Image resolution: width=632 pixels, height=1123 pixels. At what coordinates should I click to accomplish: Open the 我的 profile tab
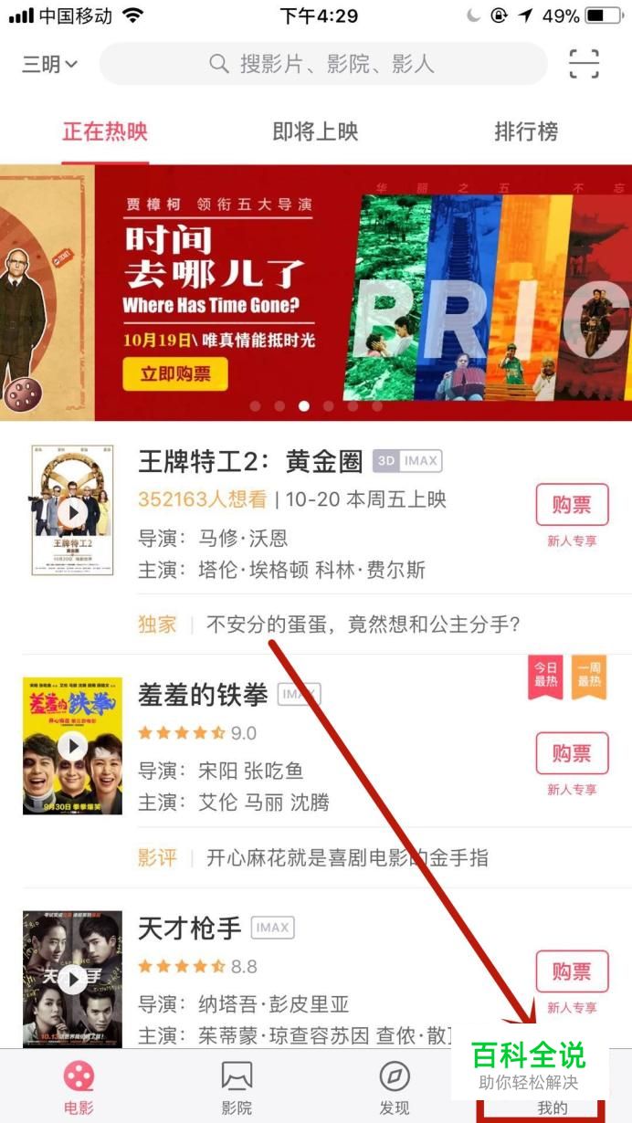pyautogui.click(x=553, y=1107)
